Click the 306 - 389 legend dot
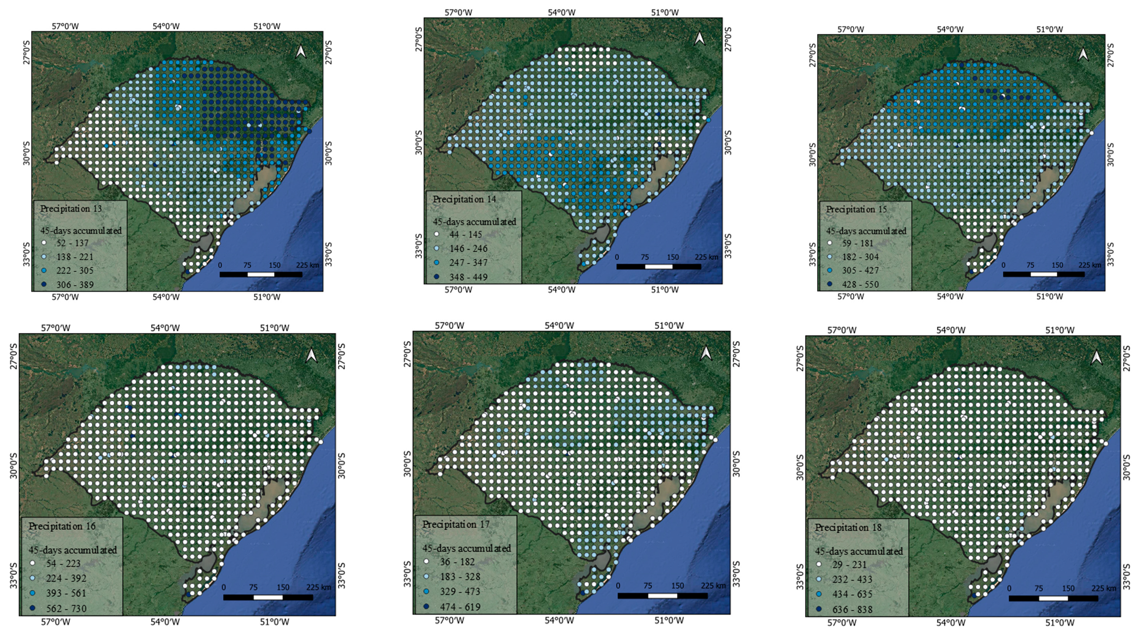Viewport: 1138px width, 635px height. pos(44,284)
